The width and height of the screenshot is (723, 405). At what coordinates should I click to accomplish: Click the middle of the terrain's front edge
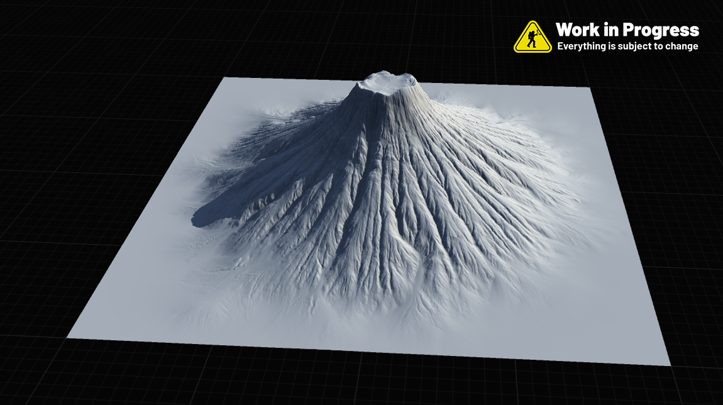tap(368, 350)
